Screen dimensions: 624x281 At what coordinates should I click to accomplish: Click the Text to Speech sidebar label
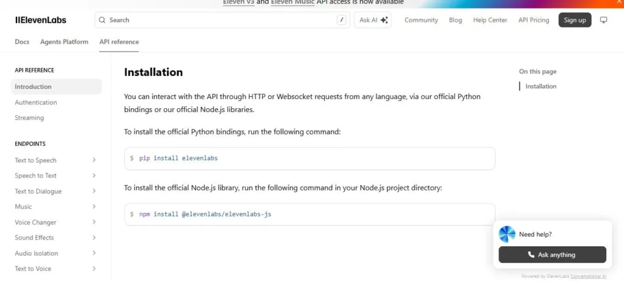[35, 160]
